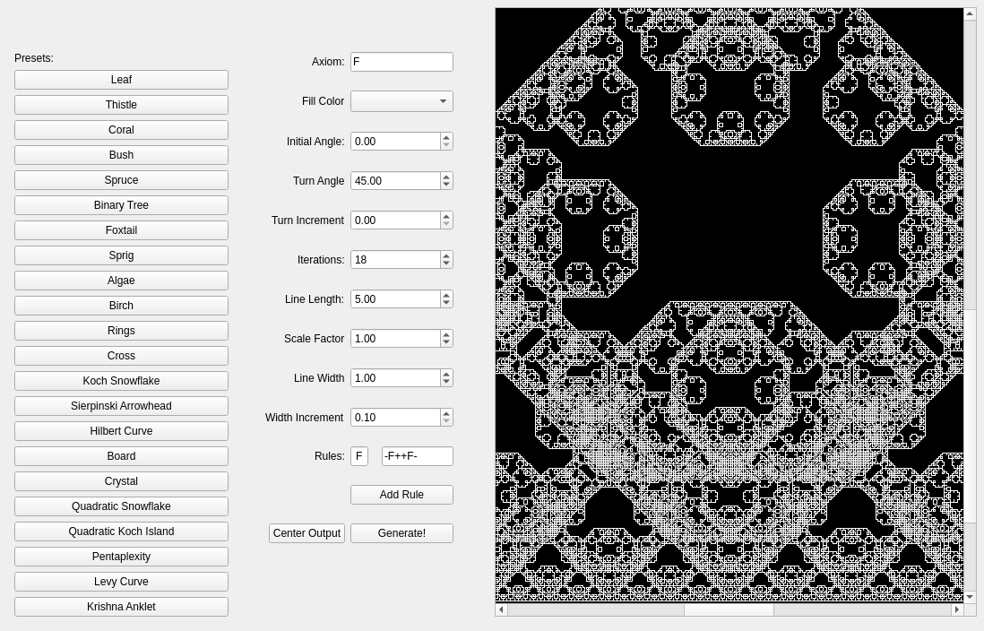The image size is (984, 631).
Task: Choose the Sierpinski Arrowhead preset
Action: click(x=121, y=406)
